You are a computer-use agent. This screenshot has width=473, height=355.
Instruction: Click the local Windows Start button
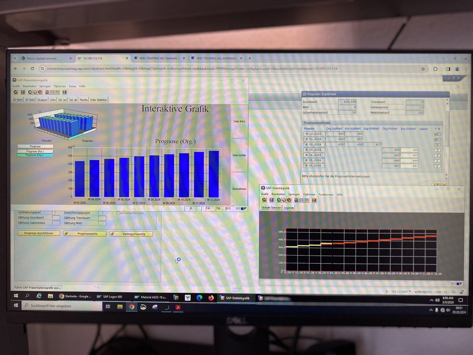(16, 306)
